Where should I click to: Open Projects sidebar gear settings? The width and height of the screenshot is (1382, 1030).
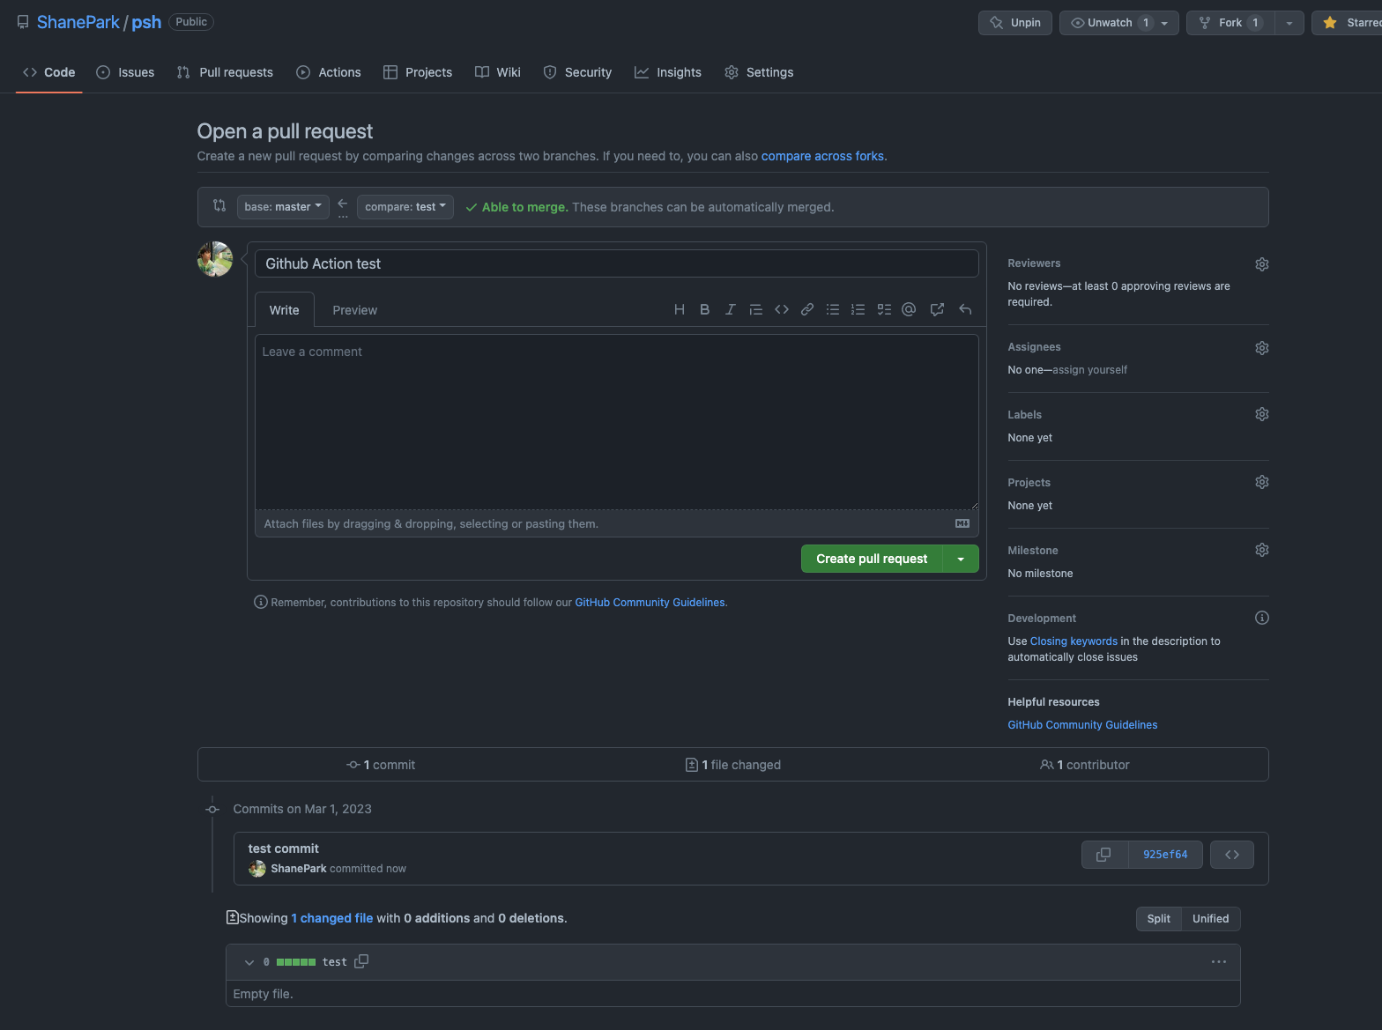click(1261, 482)
